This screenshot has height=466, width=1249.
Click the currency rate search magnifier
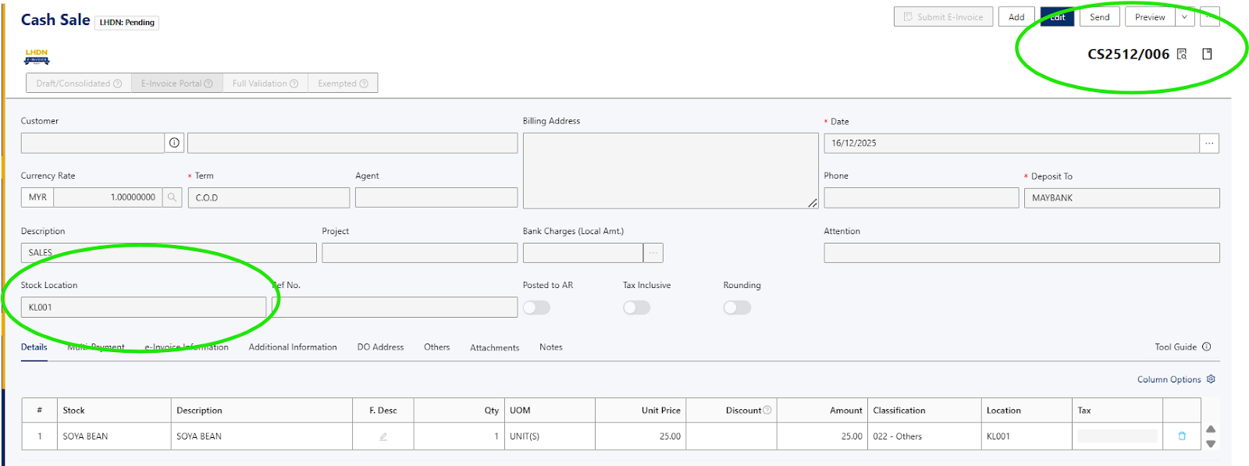point(173,197)
